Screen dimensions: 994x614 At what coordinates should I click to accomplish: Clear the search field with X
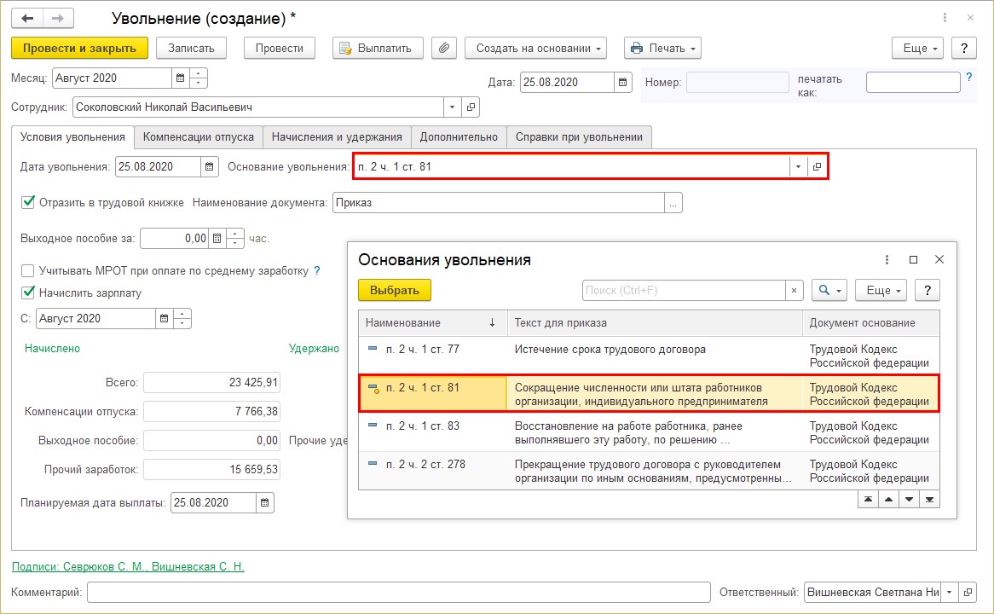[x=794, y=291]
